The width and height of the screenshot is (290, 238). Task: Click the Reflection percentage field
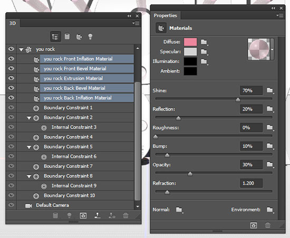pyautogui.click(x=251, y=109)
